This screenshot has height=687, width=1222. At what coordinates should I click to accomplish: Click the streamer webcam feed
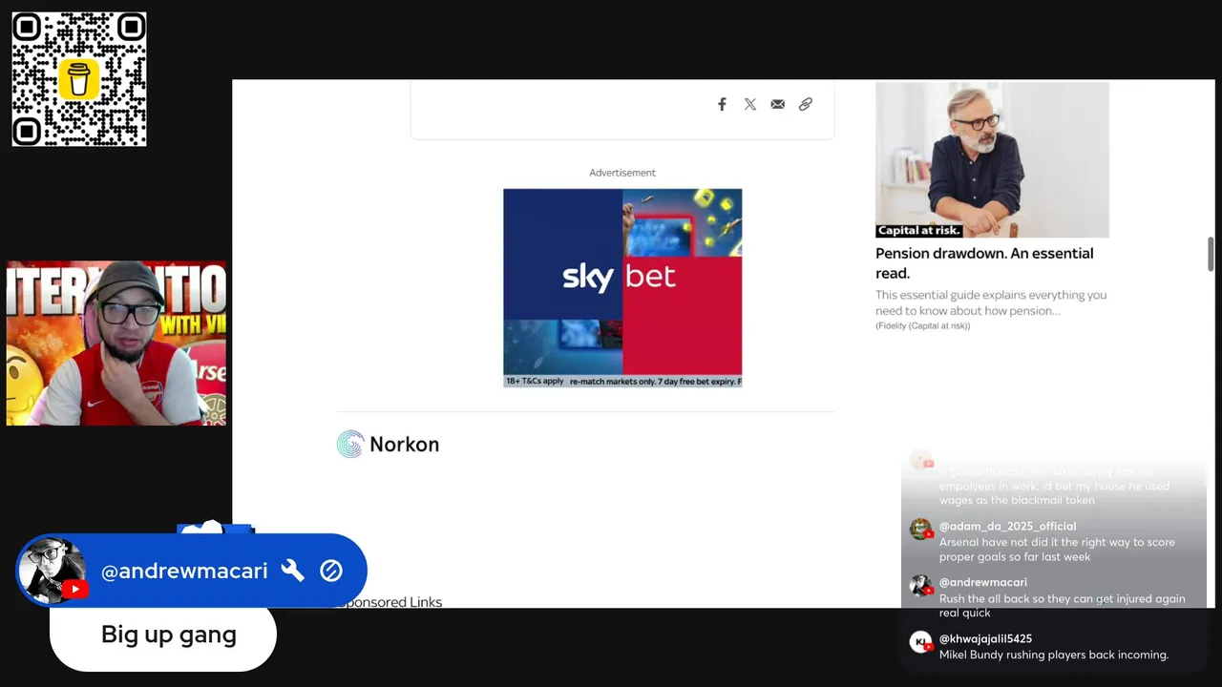116,343
